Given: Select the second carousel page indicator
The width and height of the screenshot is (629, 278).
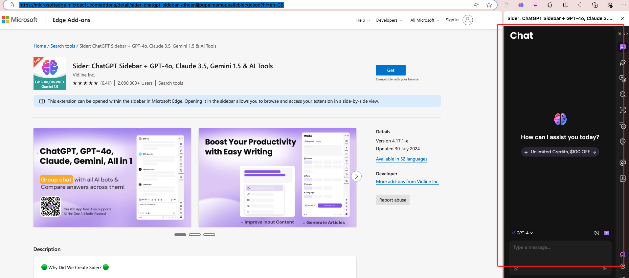Looking at the screenshot, I should (195, 235).
